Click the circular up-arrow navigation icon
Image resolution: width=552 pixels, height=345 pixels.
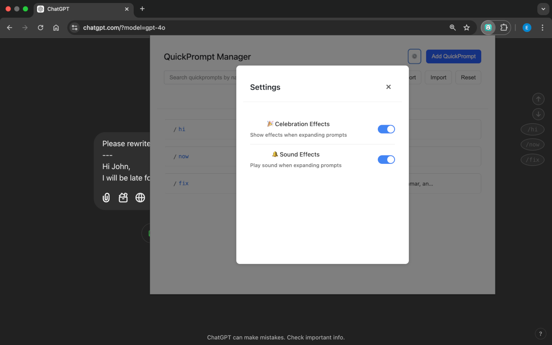coord(538,99)
